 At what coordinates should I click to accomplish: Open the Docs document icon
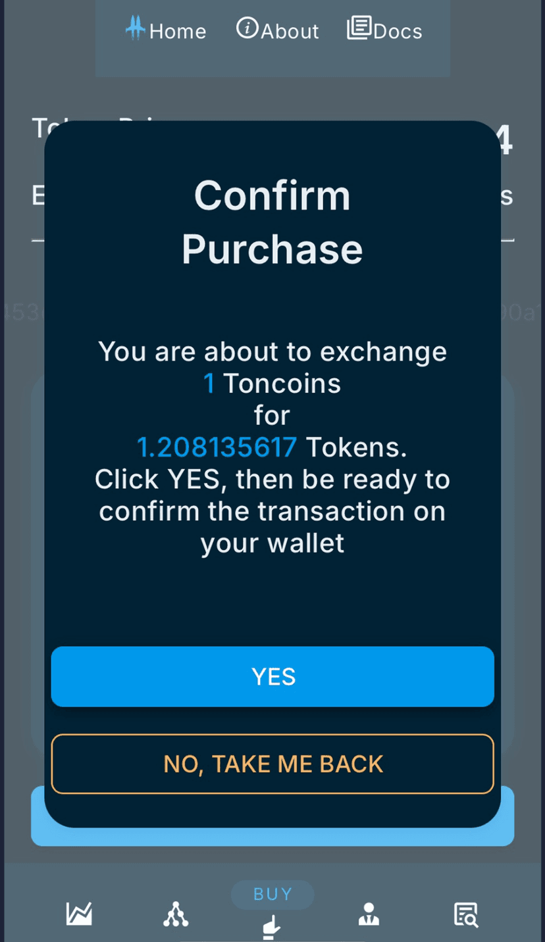[359, 28]
